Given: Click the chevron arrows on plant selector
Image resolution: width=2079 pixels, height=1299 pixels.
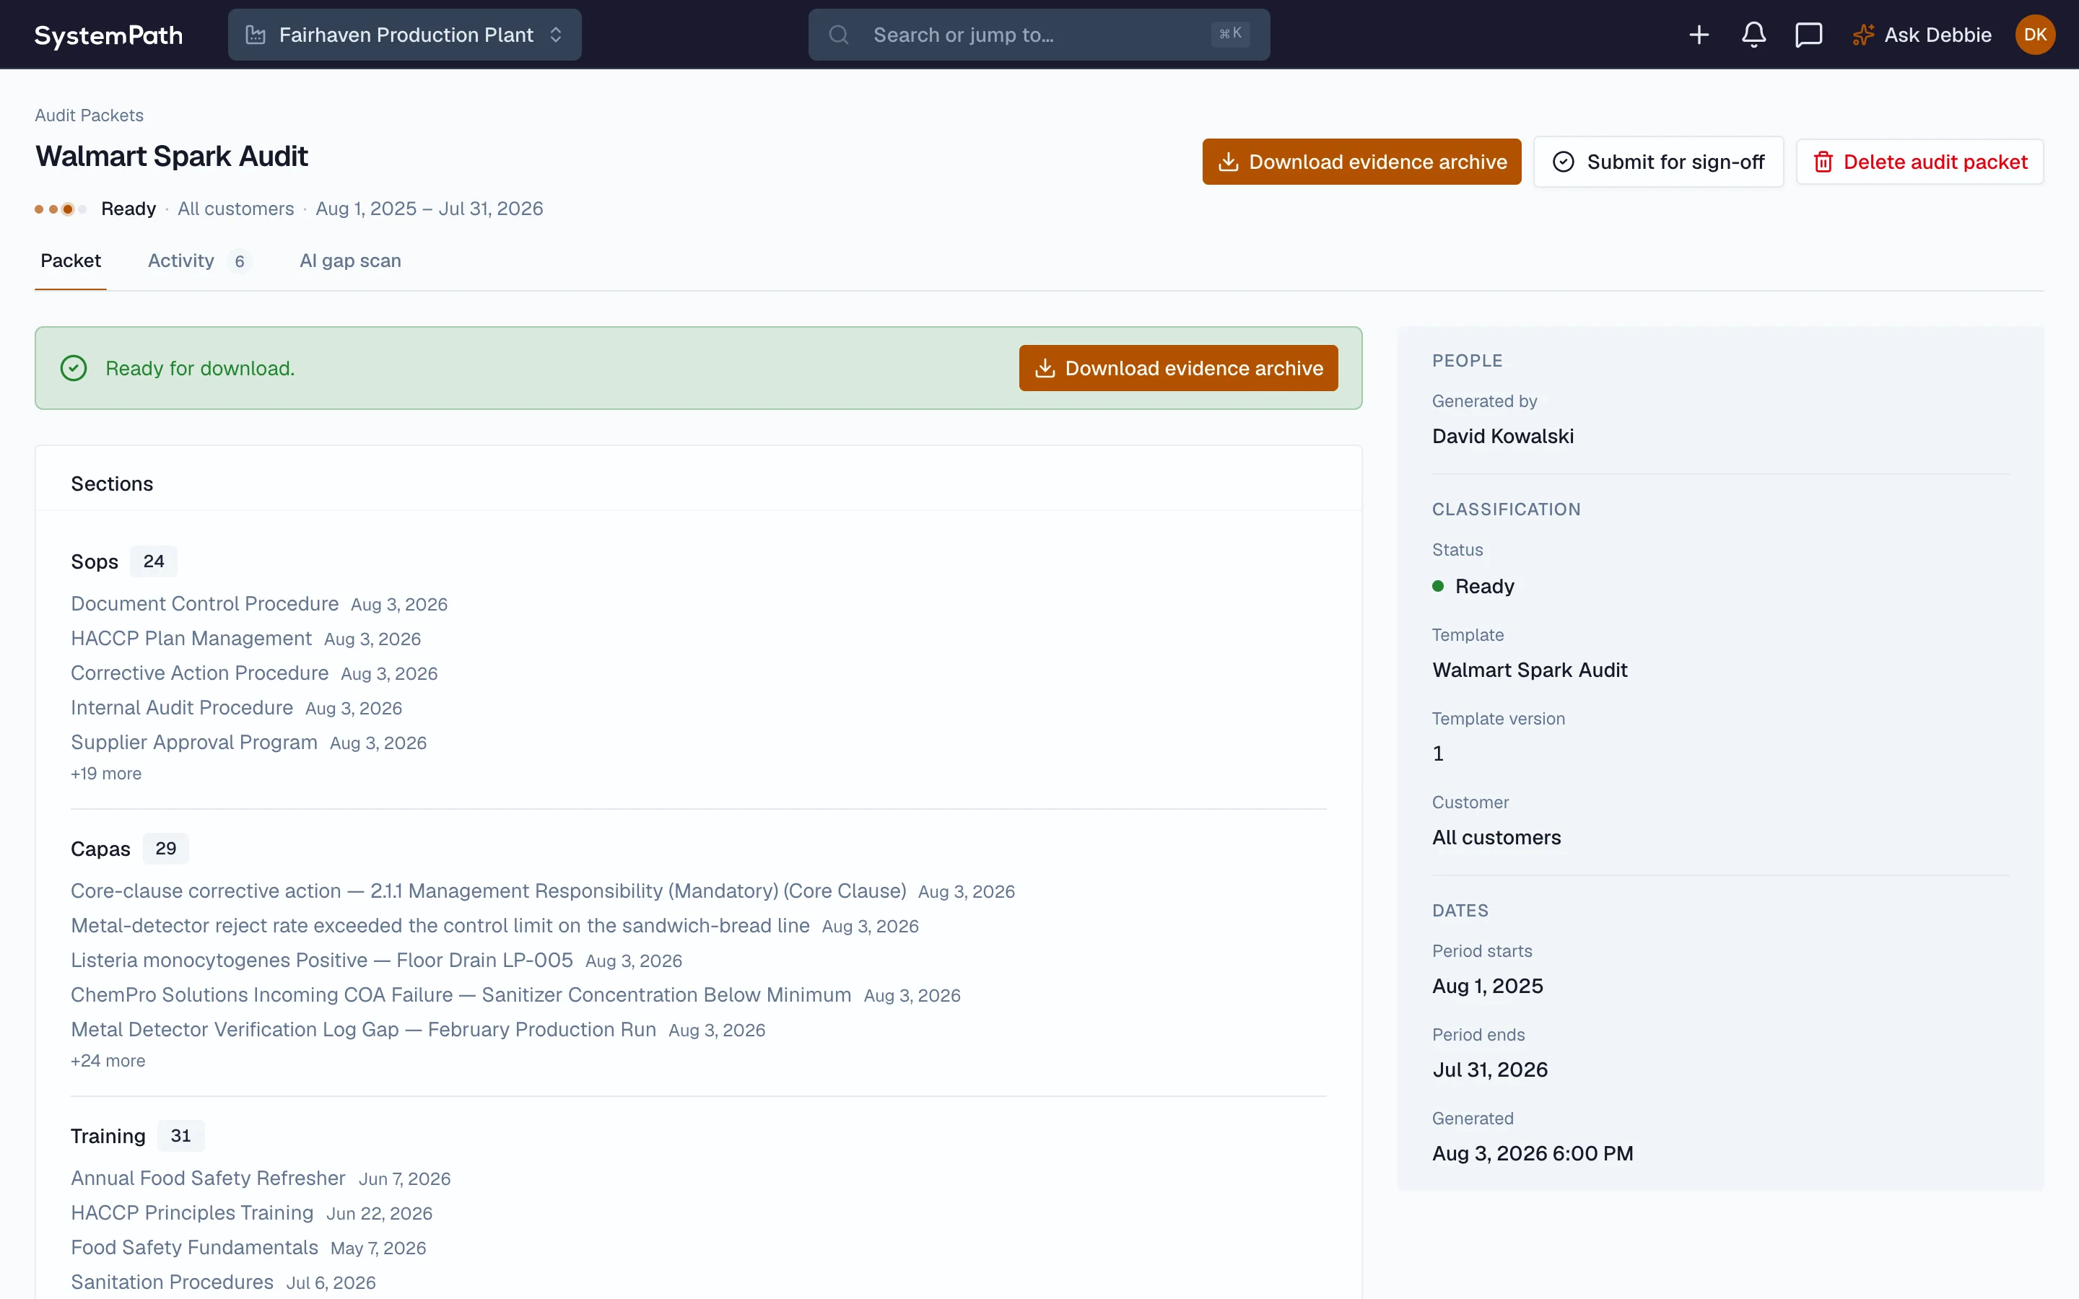Looking at the screenshot, I should (556, 35).
